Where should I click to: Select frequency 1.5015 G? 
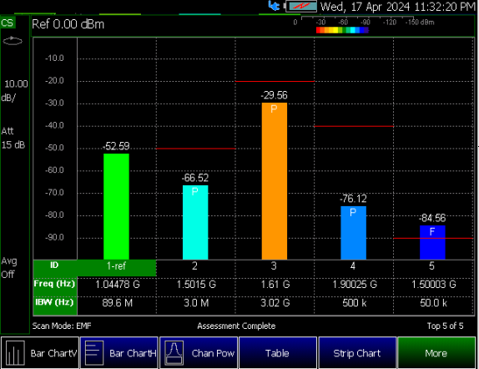pyautogui.click(x=196, y=285)
